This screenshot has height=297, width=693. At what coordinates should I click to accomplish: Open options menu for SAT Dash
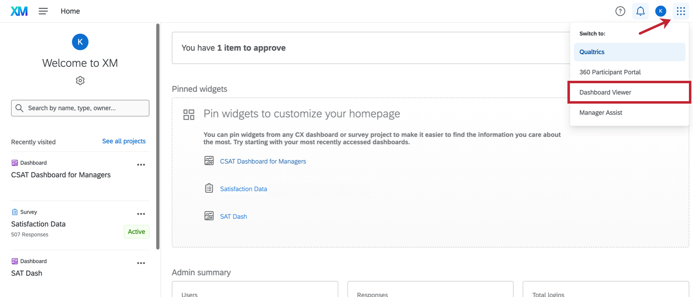141,263
